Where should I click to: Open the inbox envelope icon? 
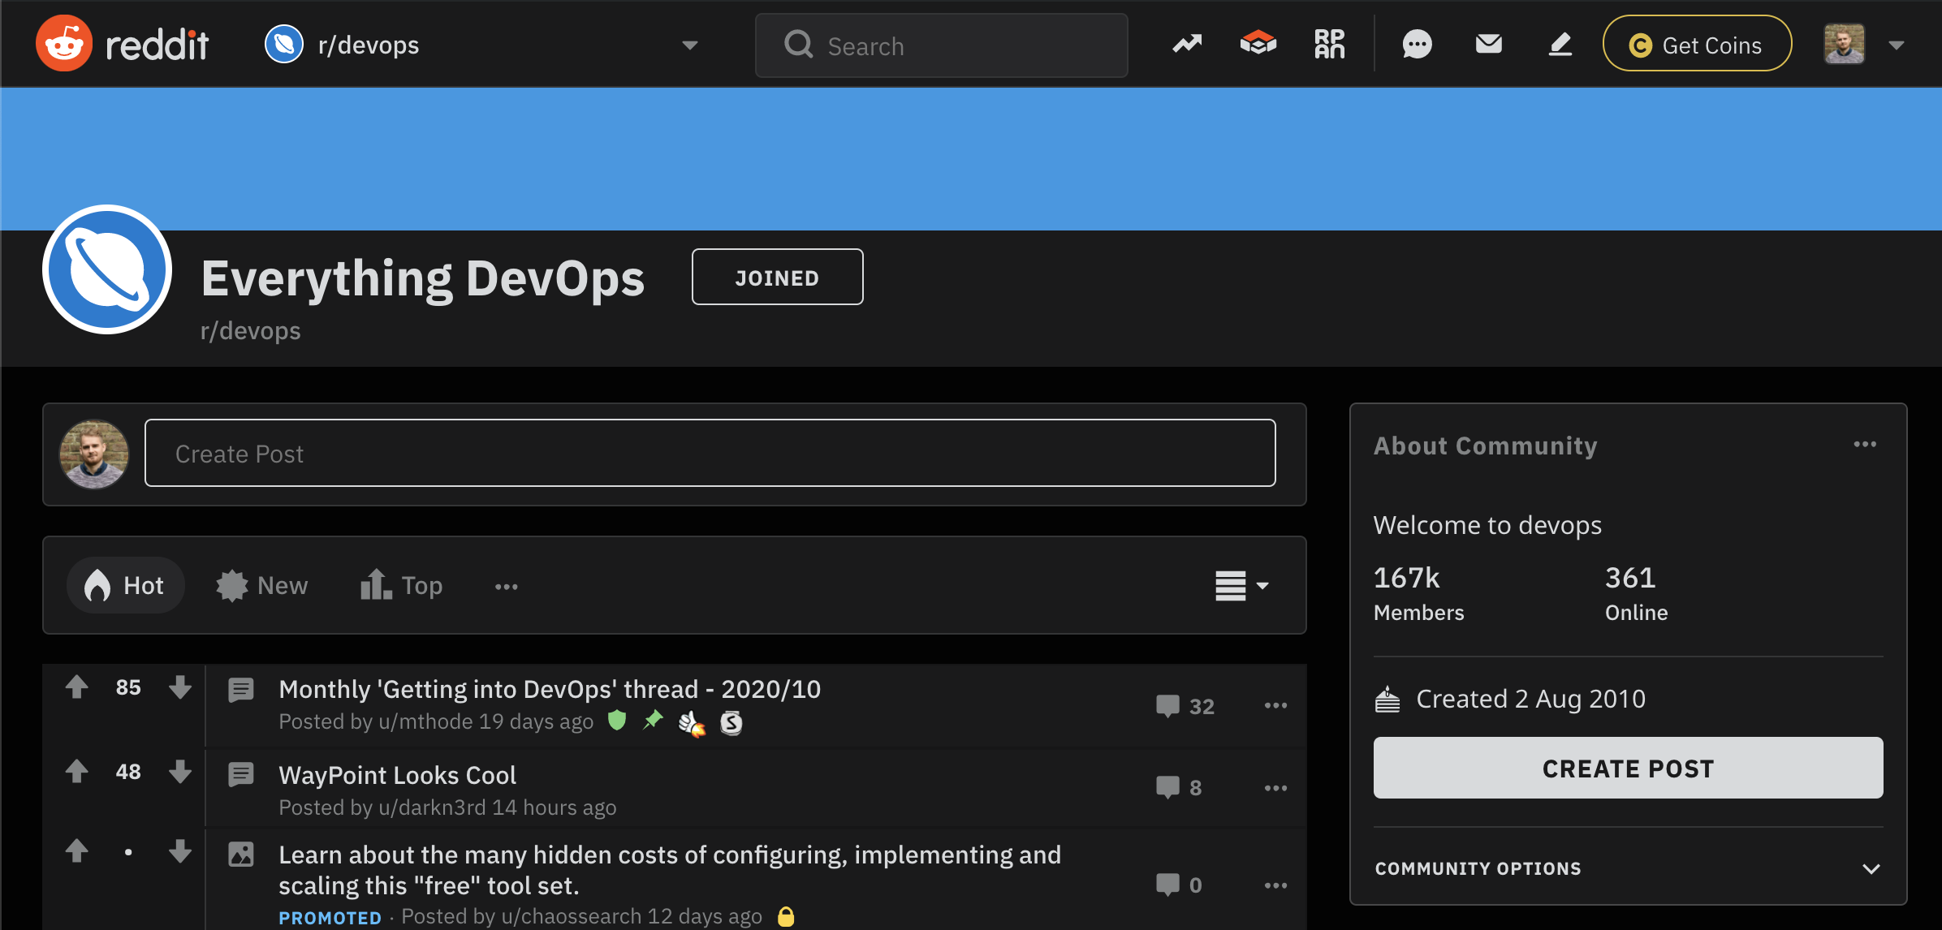tap(1488, 44)
